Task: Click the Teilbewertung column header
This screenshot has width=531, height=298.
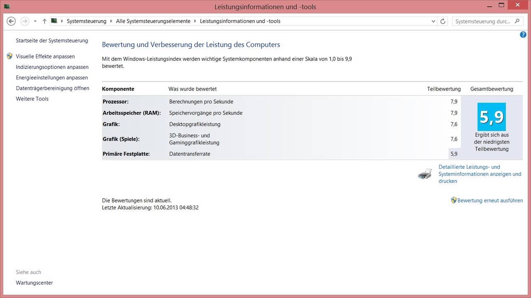Action: pos(444,89)
